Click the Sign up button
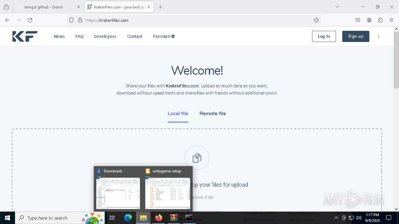This screenshot has width=399, height=224. (x=356, y=36)
